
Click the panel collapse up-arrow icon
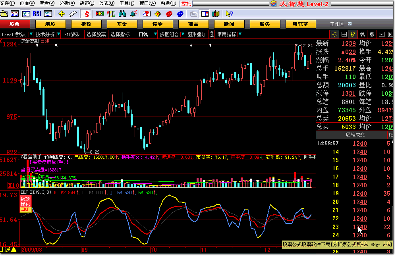coord(382,35)
